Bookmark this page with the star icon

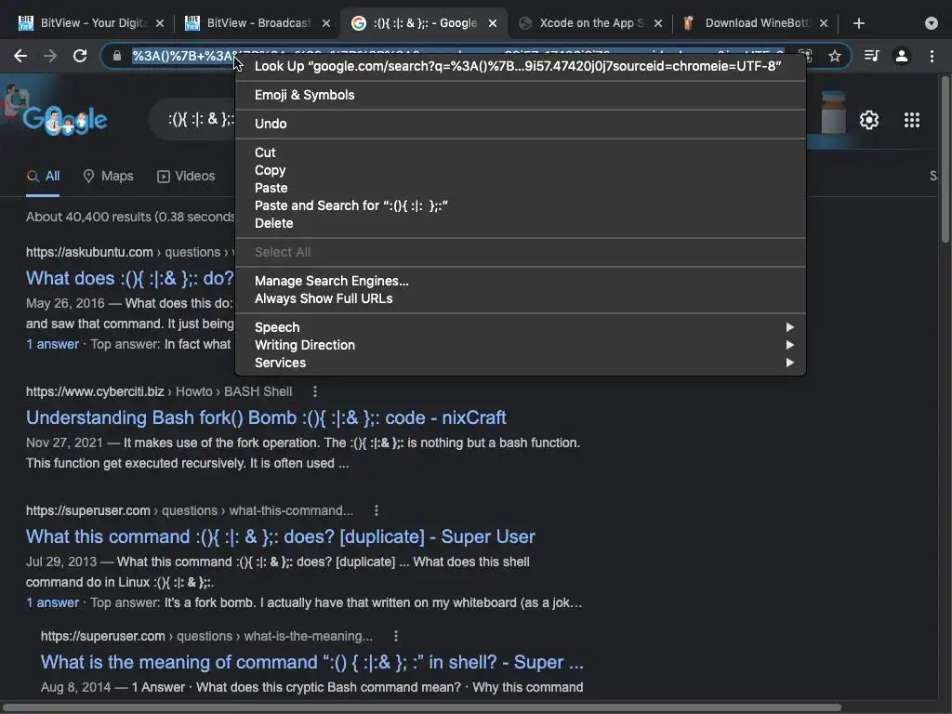tap(835, 56)
